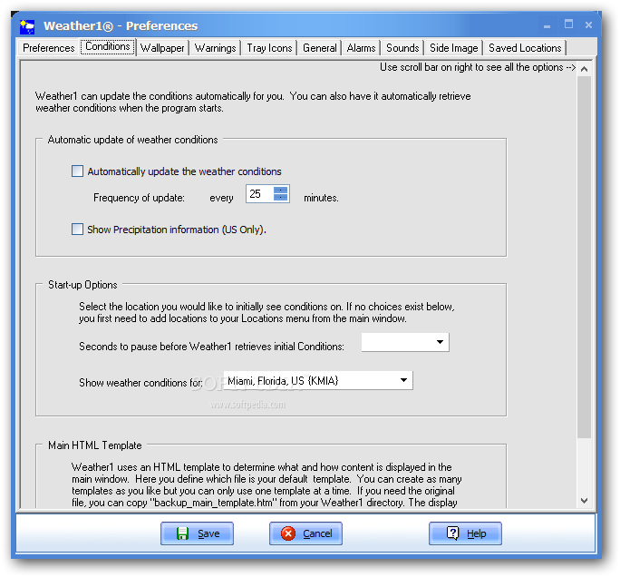Click 'Automatic update of weather conditions' label
Image resolution: width=620 pixels, height=577 pixels.
click(133, 140)
